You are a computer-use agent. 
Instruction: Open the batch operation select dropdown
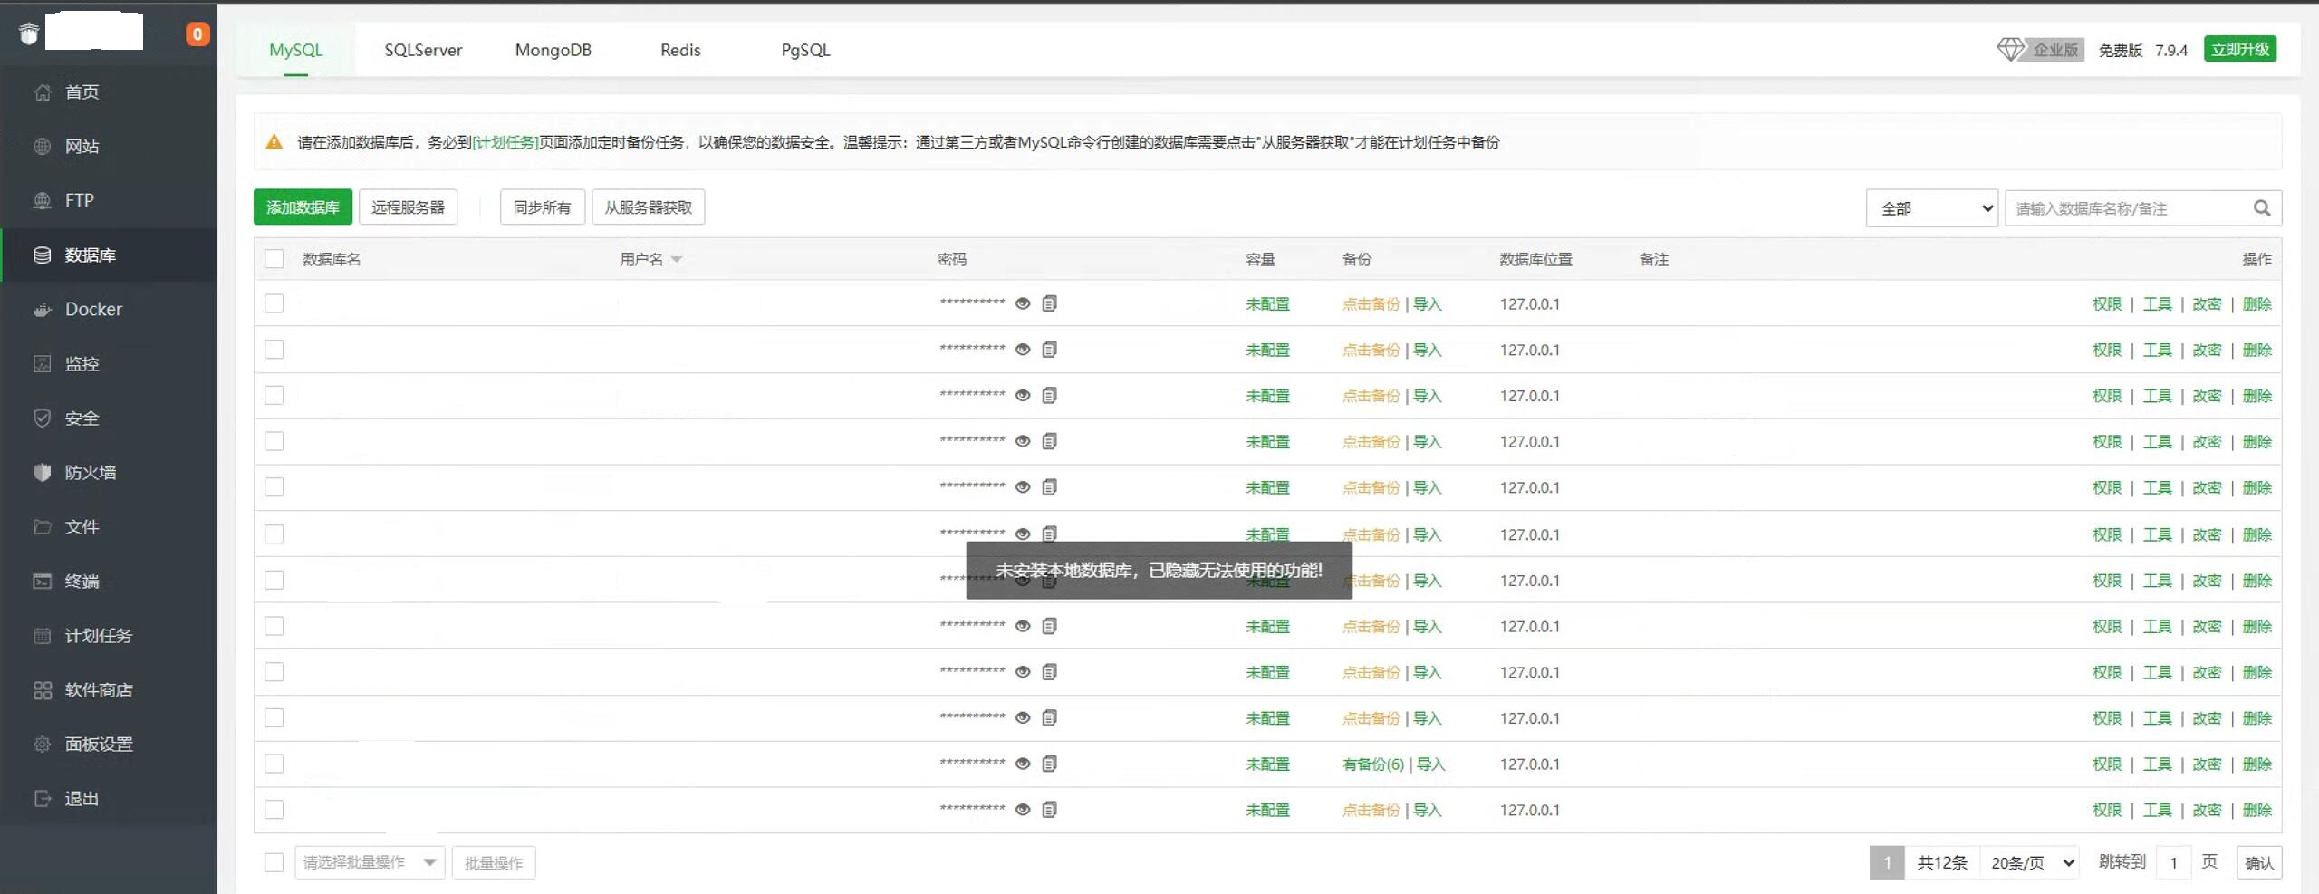coord(369,862)
